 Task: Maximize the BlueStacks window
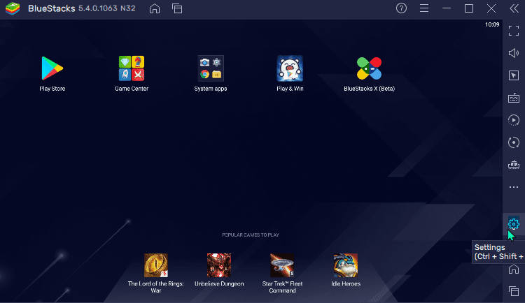[x=469, y=8]
